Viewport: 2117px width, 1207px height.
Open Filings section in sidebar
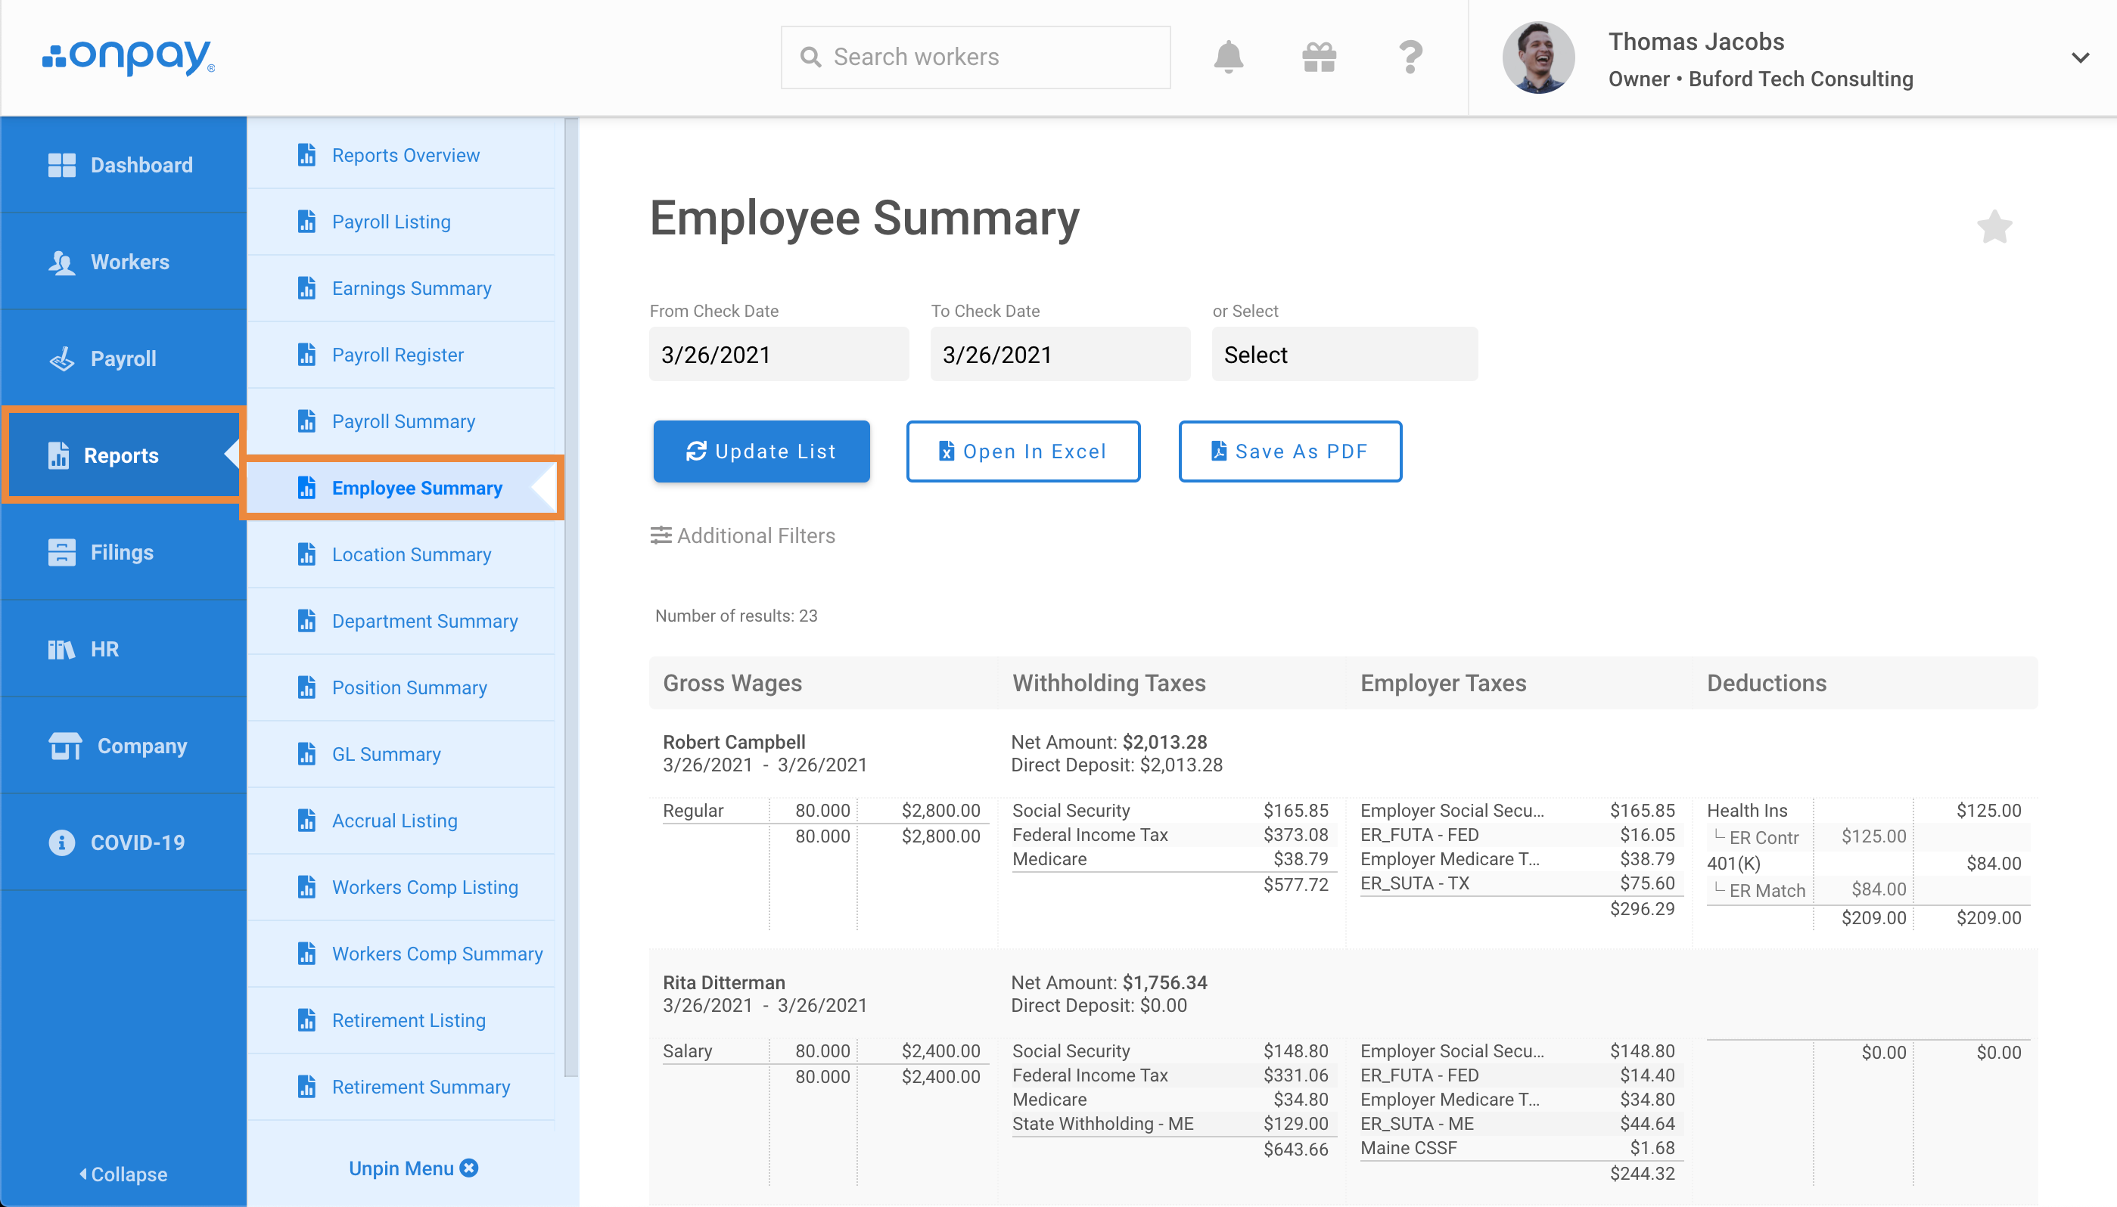click(x=123, y=552)
